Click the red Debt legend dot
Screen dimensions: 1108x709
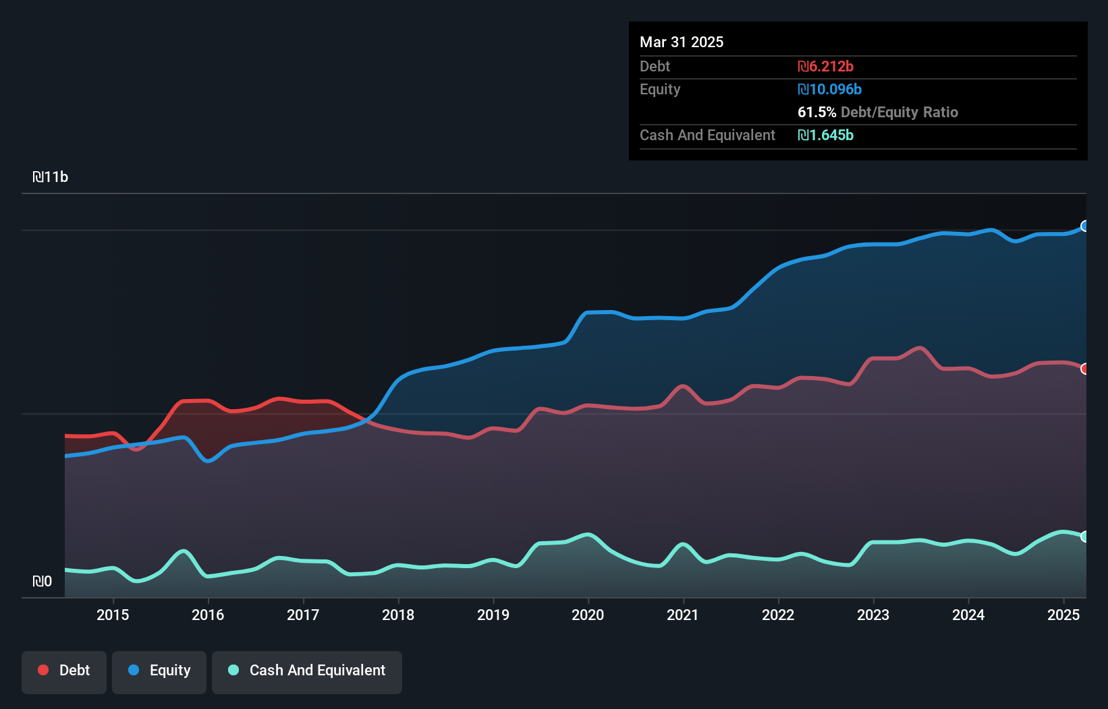tap(43, 670)
